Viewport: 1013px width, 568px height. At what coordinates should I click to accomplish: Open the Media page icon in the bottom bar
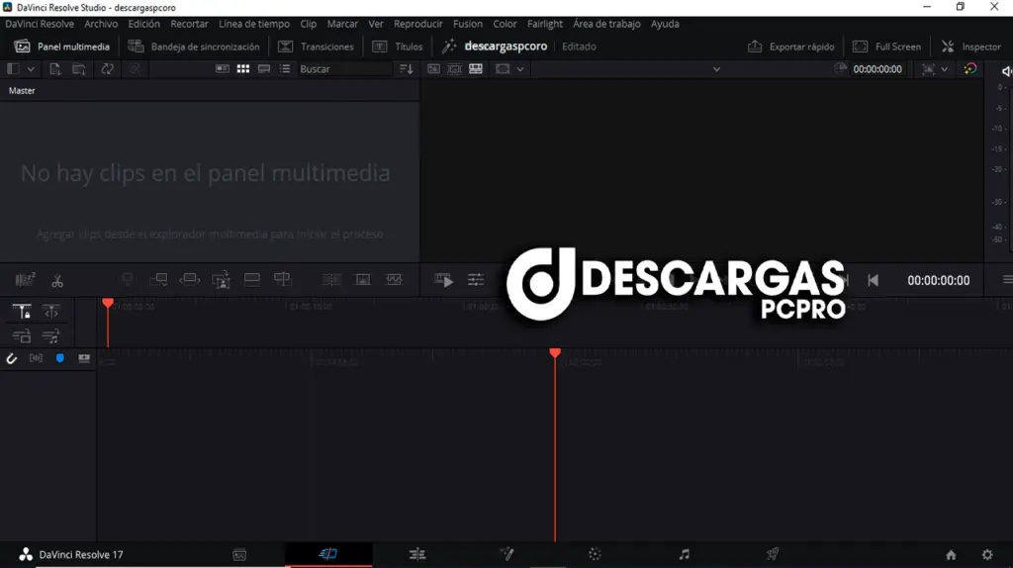click(x=239, y=554)
